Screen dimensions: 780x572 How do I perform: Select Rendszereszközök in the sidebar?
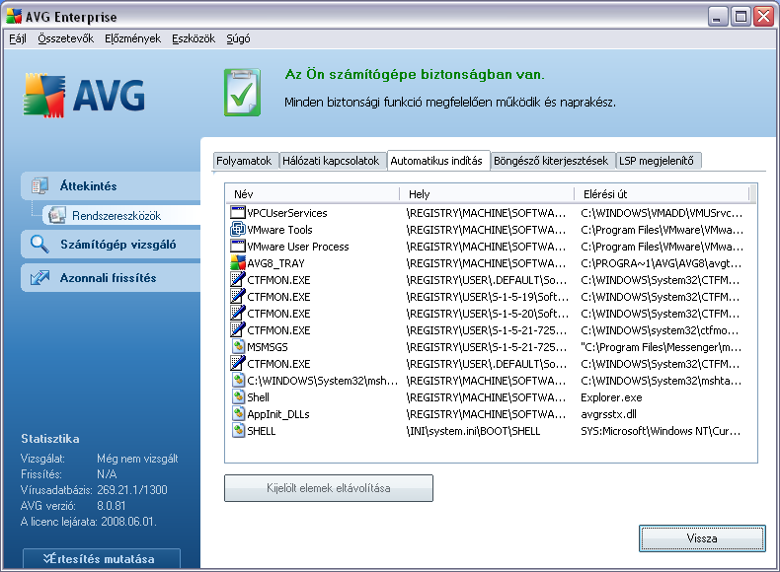click(x=120, y=215)
